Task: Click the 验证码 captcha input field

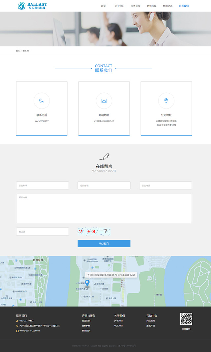Action: (x=43, y=232)
